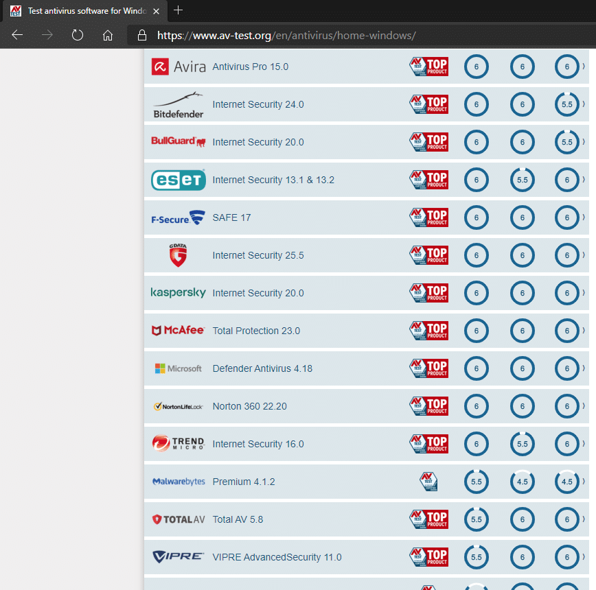This screenshot has height=590, width=596.
Task: Open the browser home page
Action: pos(108,35)
